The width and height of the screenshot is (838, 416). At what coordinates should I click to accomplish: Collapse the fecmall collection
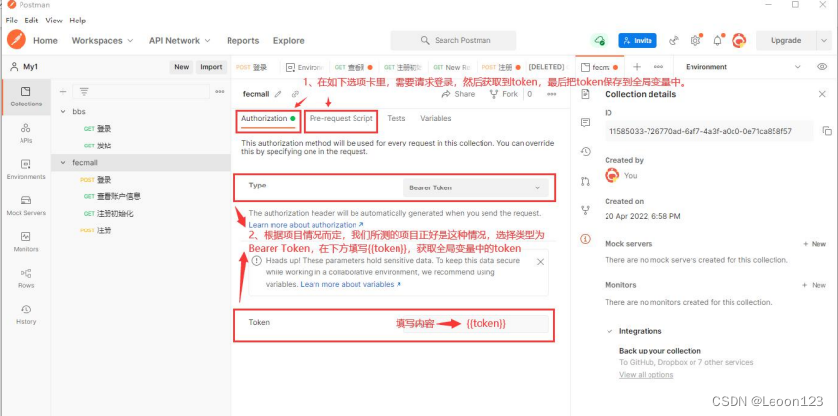pyautogui.click(x=63, y=162)
